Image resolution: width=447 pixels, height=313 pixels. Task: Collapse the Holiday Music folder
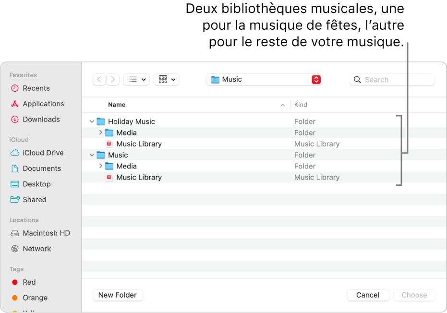coord(92,121)
